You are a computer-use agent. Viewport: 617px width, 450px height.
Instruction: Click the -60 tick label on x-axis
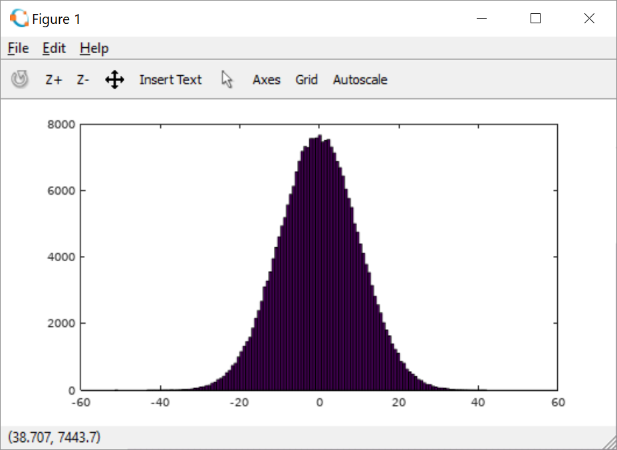(x=80, y=402)
